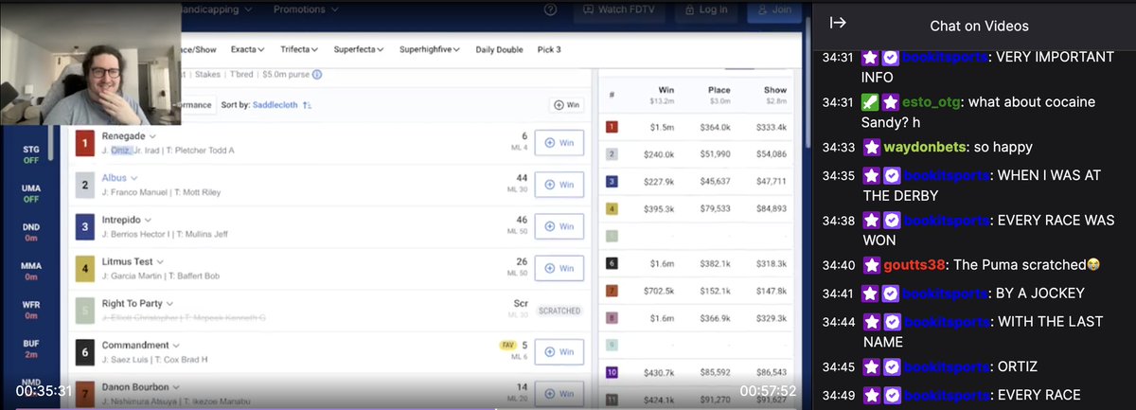
Task: Add Win bet for Commandment
Action: pos(559,352)
